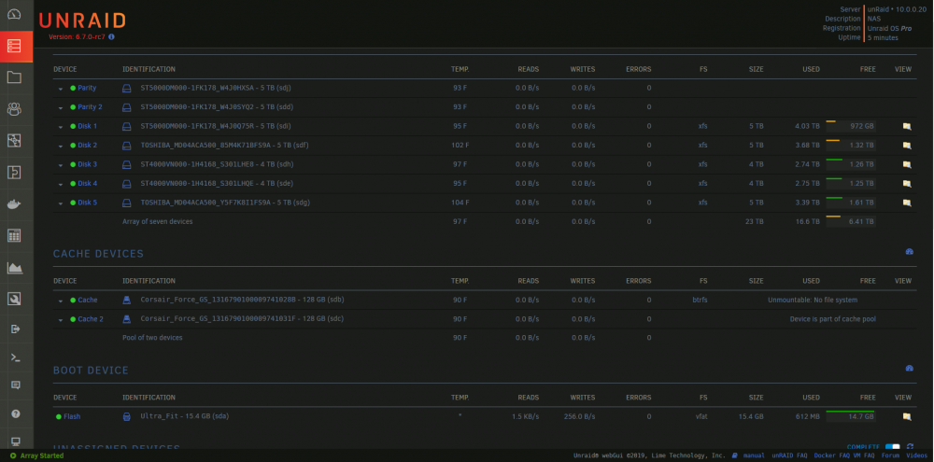Click Flash free space bar 14.7 GB

(x=850, y=416)
